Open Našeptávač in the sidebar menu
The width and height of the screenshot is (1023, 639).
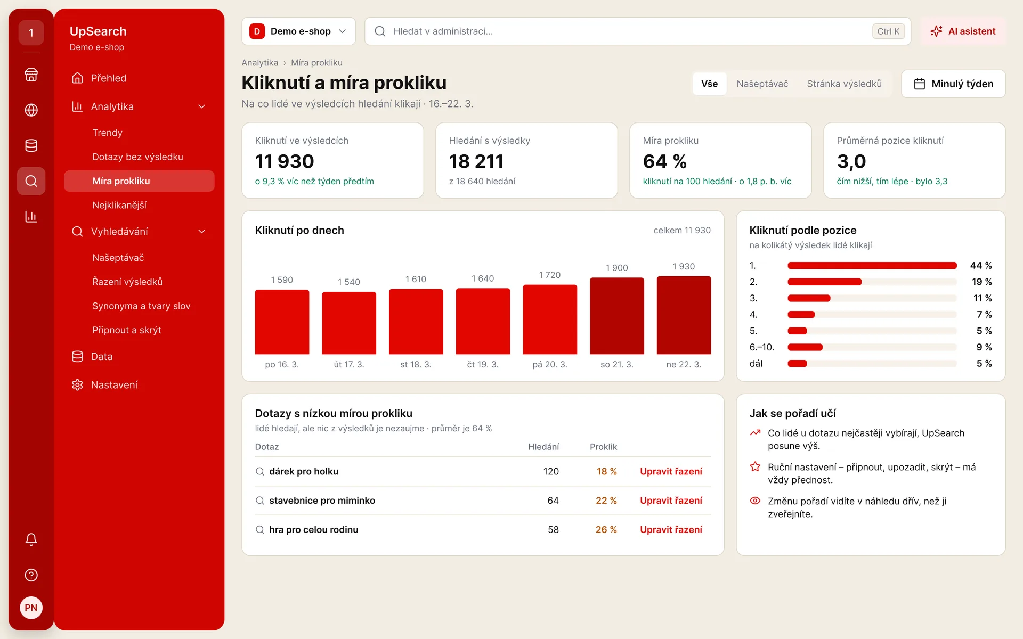pos(139,258)
